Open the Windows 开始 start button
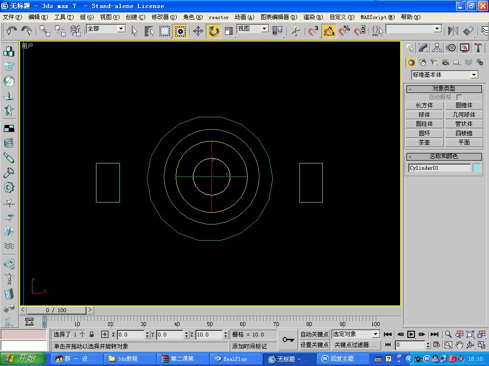 coord(23,358)
